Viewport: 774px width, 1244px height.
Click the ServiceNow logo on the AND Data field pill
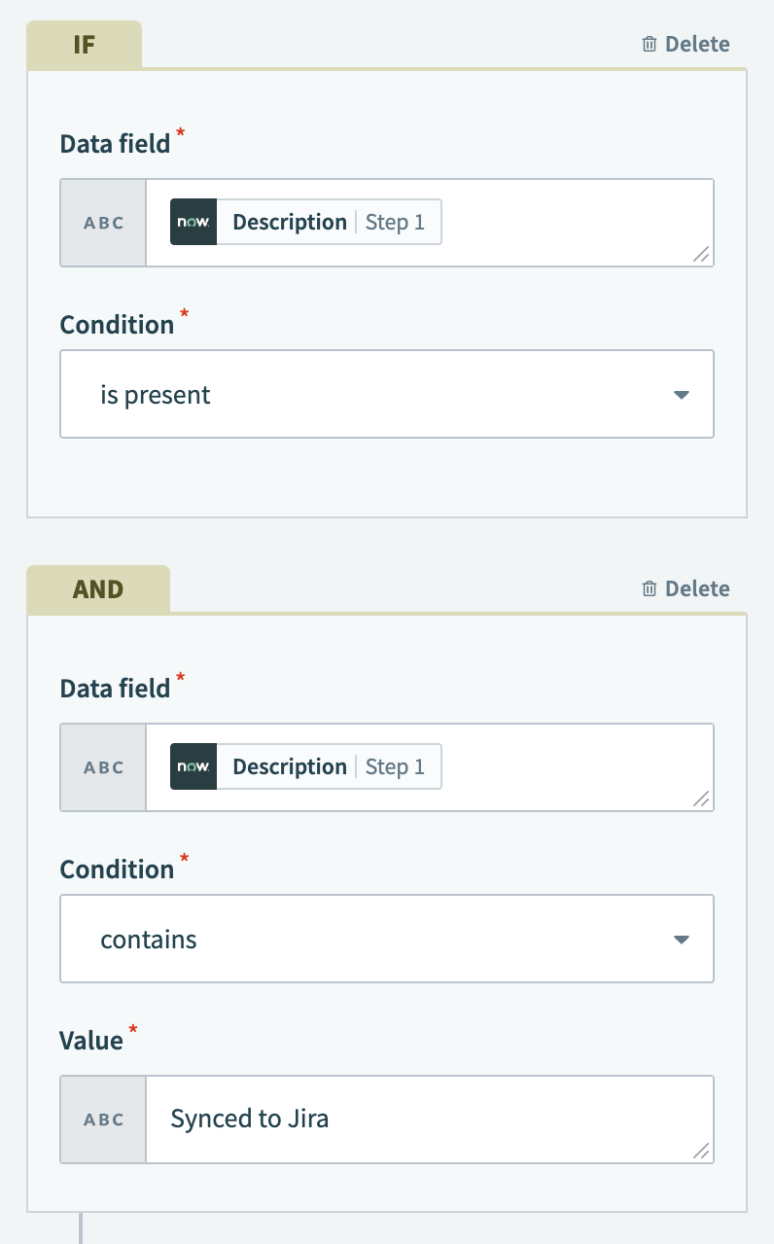(193, 766)
